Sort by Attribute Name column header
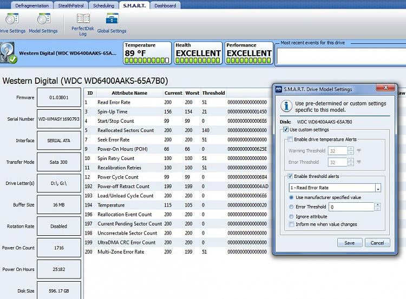Screen dimensions: 406x299 tap(129, 93)
